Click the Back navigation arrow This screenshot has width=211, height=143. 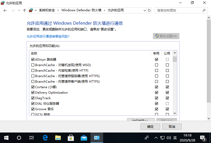(5, 10)
